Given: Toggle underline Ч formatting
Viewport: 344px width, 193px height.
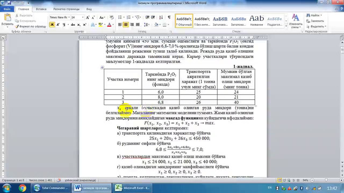Looking at the screenshot, I should click(64, 25).
